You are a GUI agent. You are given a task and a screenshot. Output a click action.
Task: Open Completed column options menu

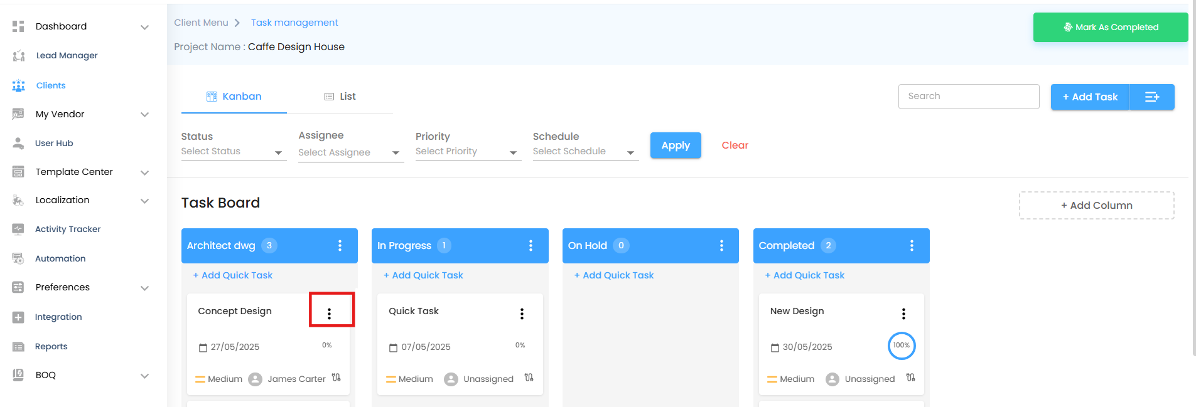912,246
